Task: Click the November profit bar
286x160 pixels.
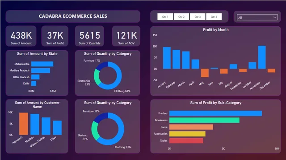Action: pos(262,57)
